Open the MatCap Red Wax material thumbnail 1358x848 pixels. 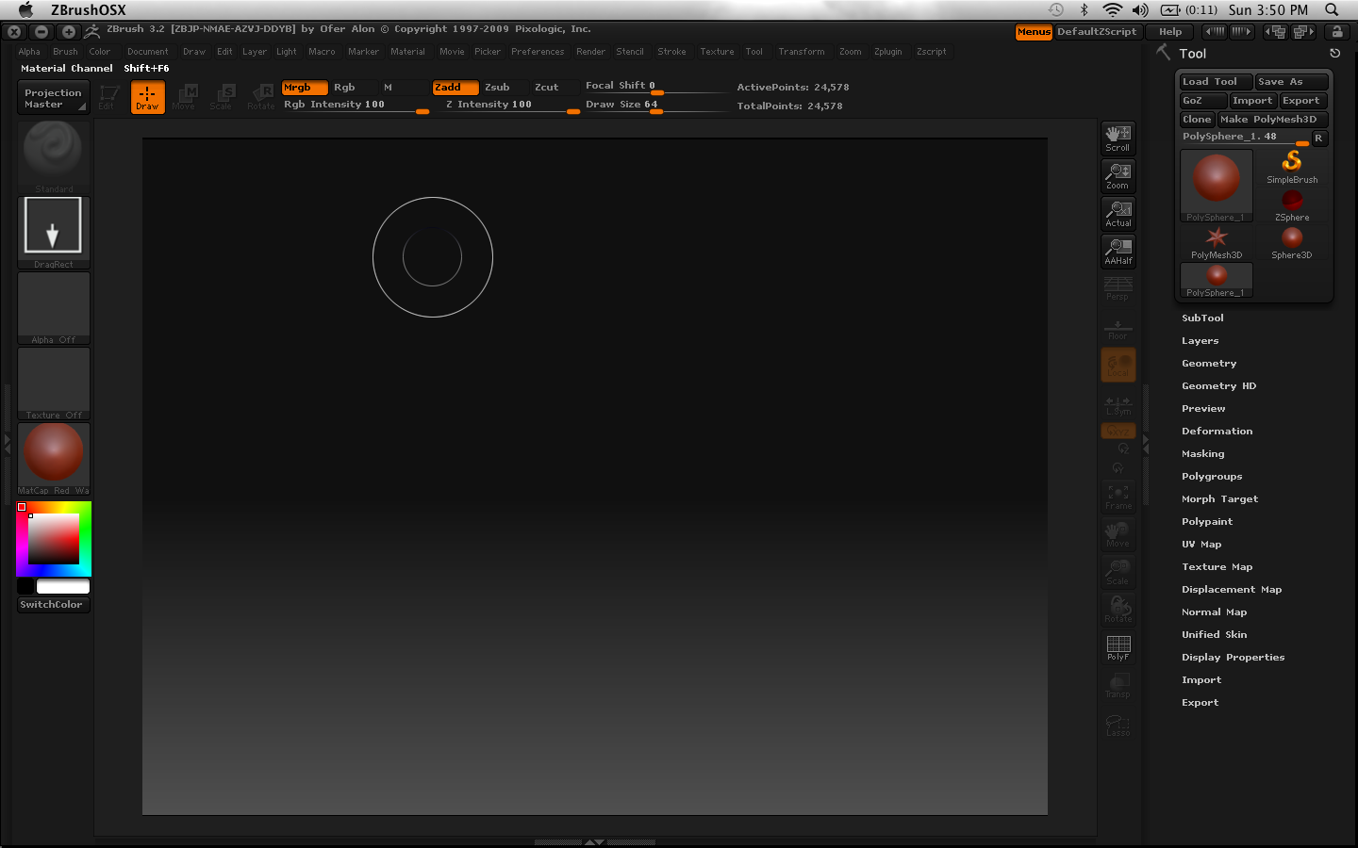tap(54, 459)
